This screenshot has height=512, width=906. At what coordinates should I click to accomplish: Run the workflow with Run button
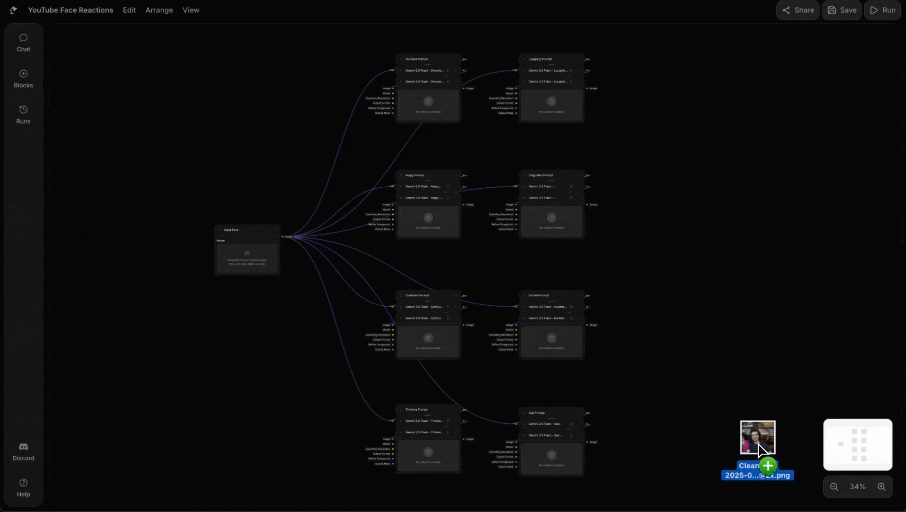point(882,10)
